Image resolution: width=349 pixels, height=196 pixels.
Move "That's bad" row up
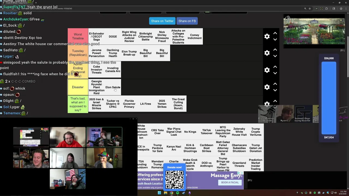coord(275,101)
